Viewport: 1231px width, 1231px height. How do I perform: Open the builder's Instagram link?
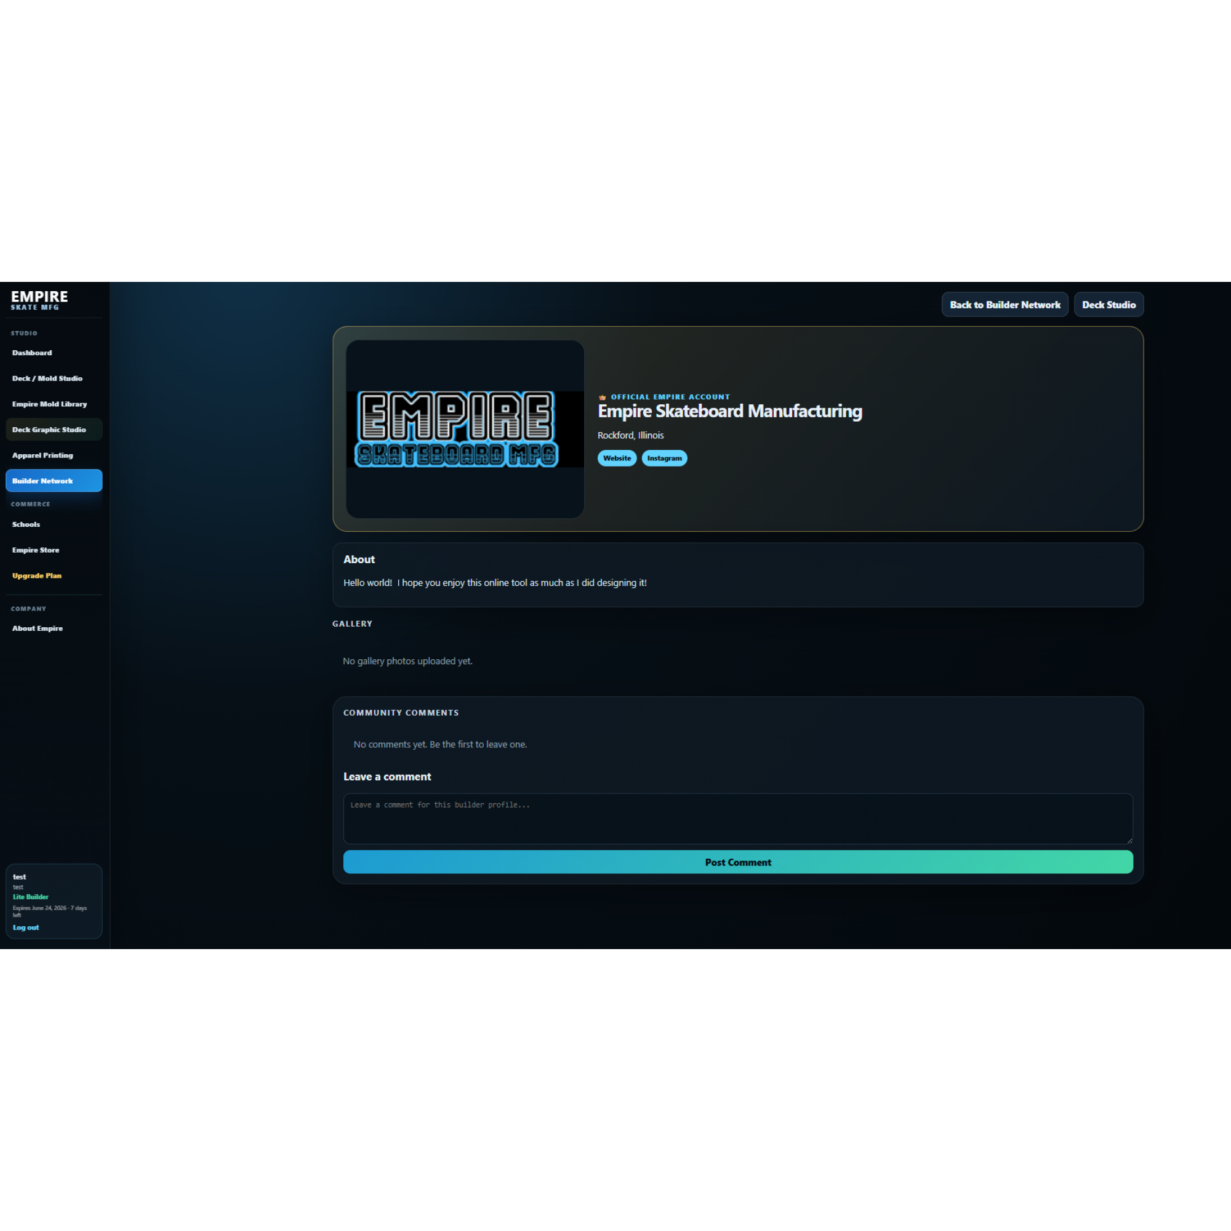[664, 458]
